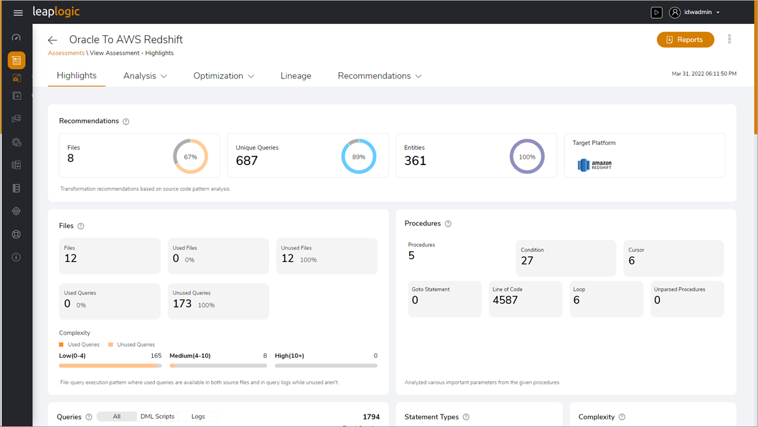Open the chat bubbles icon in sidebar
758x427 pixels.
click(x=16, y=119)
